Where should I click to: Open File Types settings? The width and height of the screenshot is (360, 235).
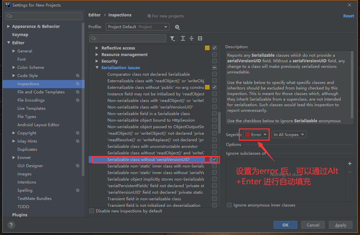27,117
